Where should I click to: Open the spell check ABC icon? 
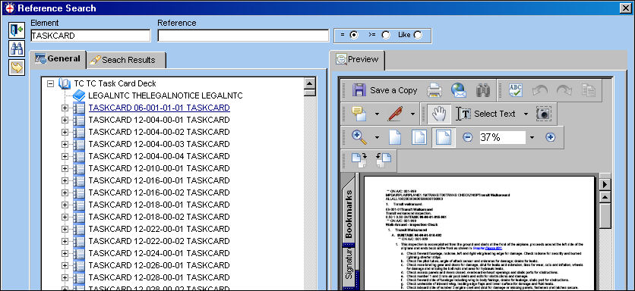coord(516,90)
